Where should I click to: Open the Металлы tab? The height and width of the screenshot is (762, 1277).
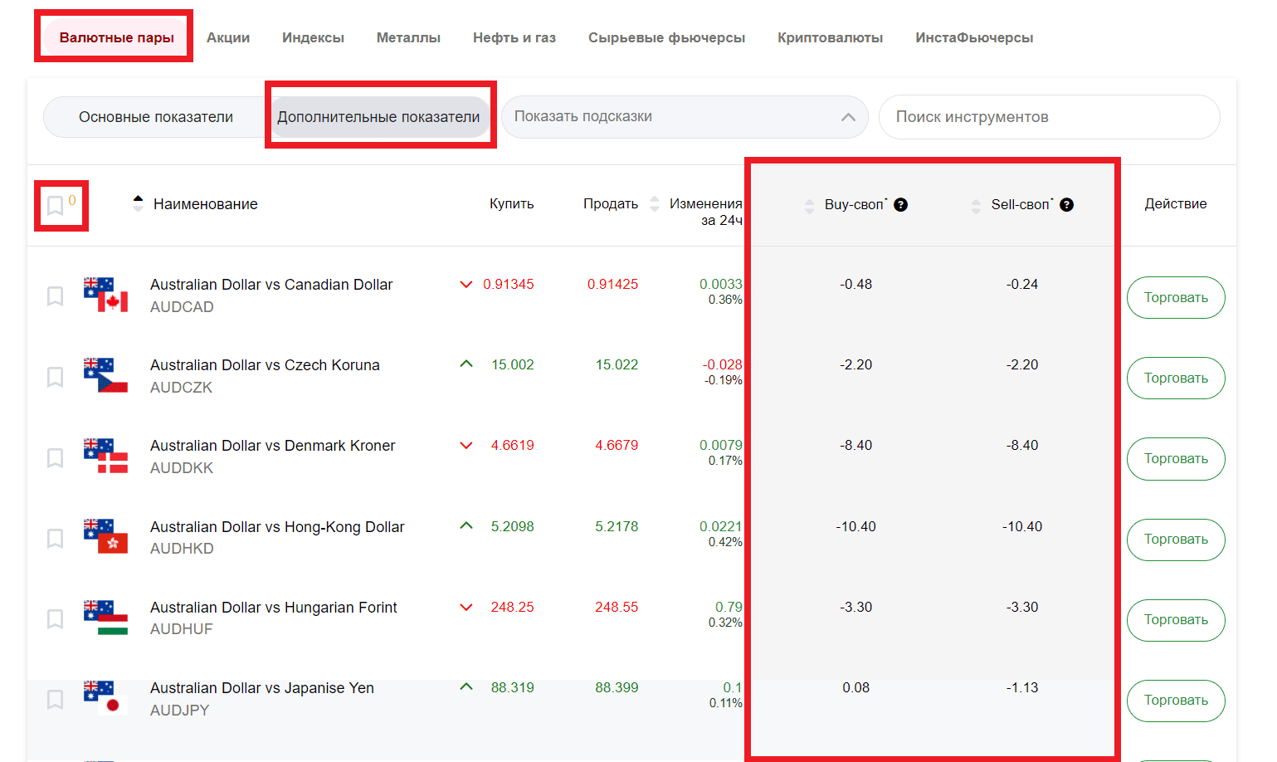(408, 37)
